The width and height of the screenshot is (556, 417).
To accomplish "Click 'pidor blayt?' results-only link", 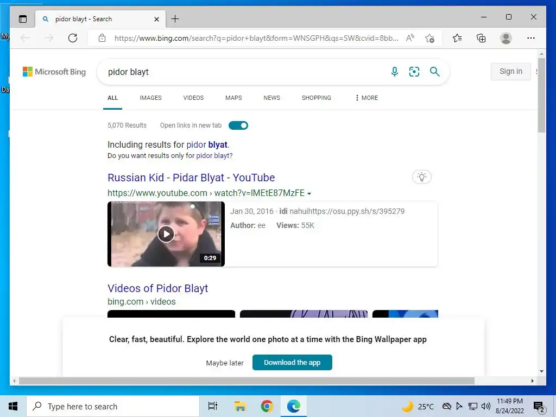I will pyautogui.click(x=214, y=156).
